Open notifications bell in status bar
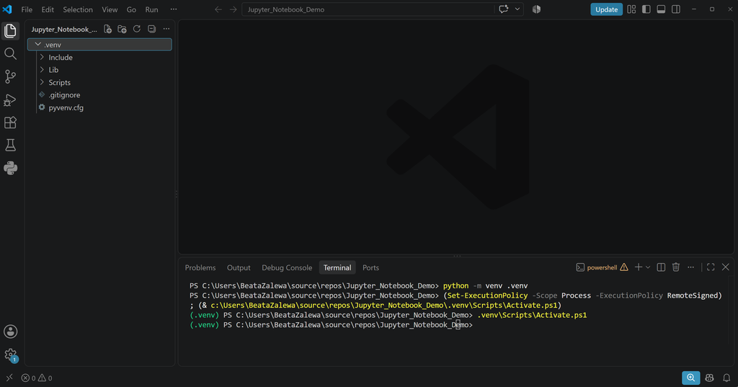Image resolution: width=738 pixels, height=387 pixels. click(726, 378)
